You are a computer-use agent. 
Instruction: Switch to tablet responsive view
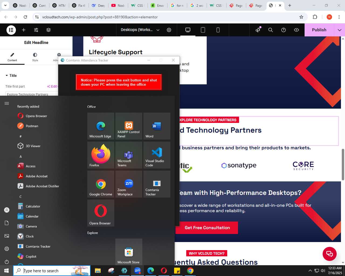(203, 30)
